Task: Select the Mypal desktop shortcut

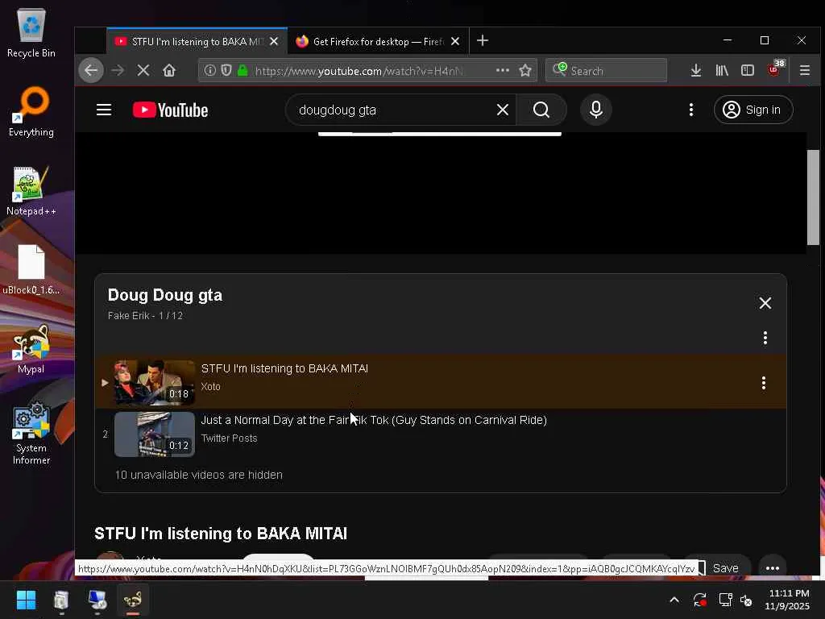Action: pyautogui.click(x=31, y=349)
